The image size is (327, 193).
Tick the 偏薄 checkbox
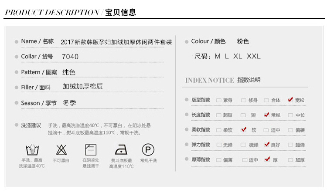click(x=218, y=160)
